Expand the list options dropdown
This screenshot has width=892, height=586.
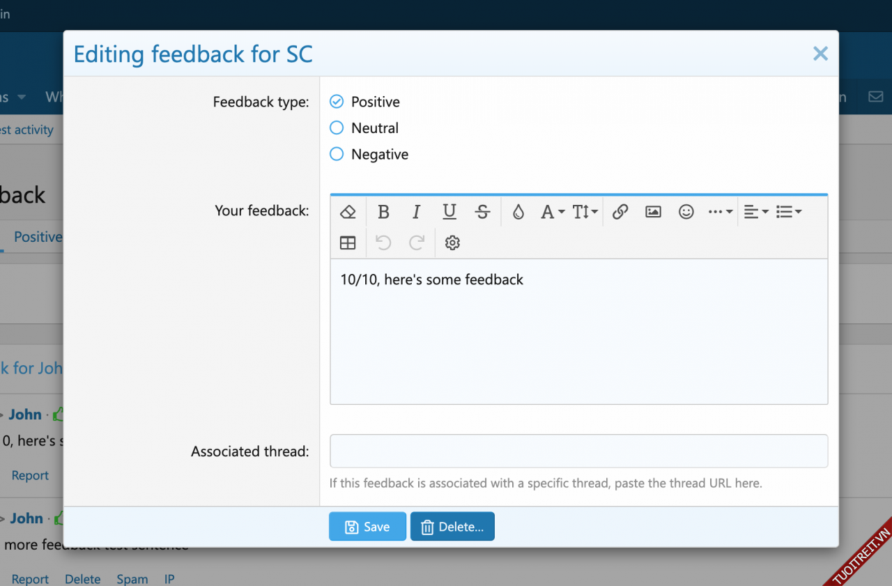789,212
